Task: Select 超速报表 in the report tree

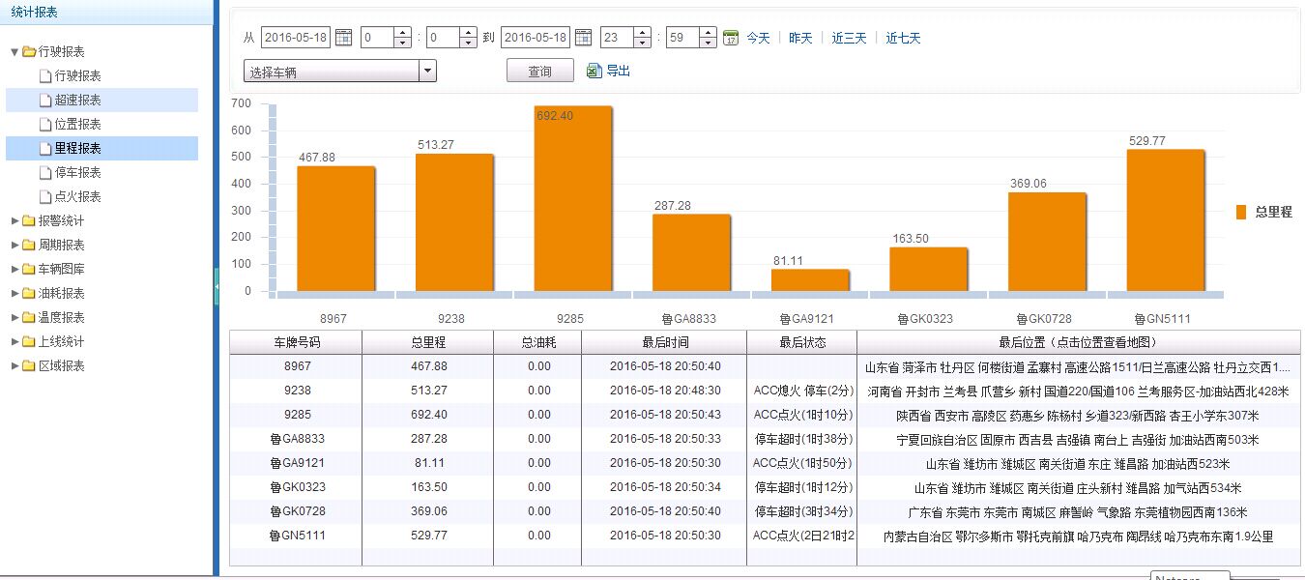Action: point(77,100)
